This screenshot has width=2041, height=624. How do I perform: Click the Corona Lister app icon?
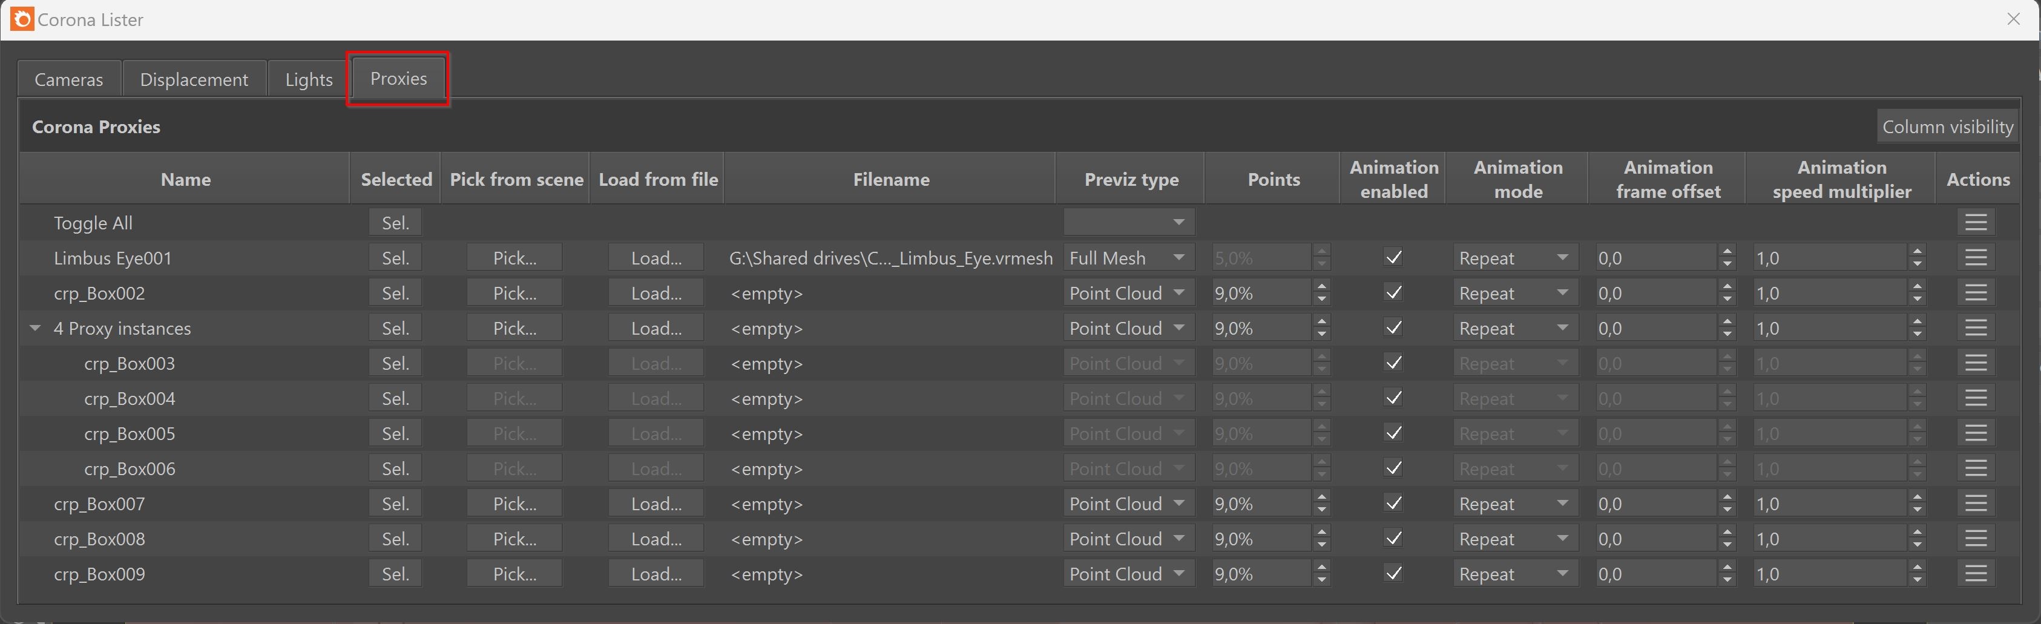[x=22, y=19]
